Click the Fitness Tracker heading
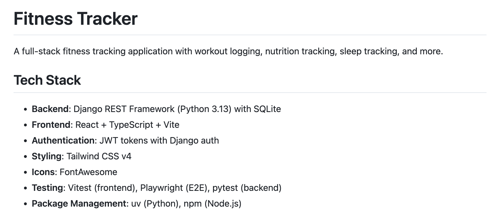 76,19
